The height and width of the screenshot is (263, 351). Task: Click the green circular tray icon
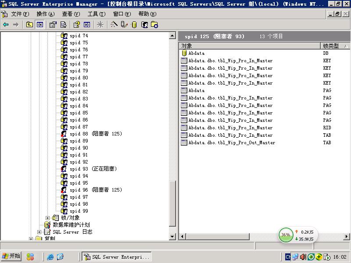(311, 257)
